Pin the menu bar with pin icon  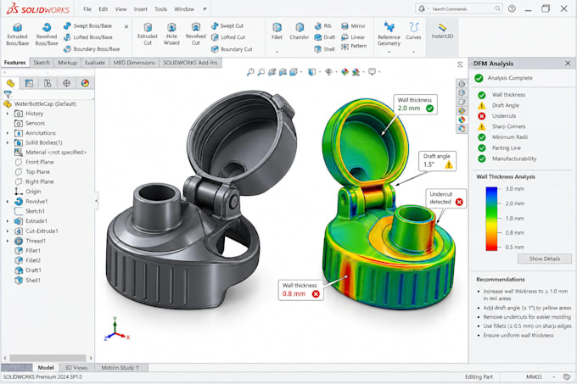tap(204, 8)
